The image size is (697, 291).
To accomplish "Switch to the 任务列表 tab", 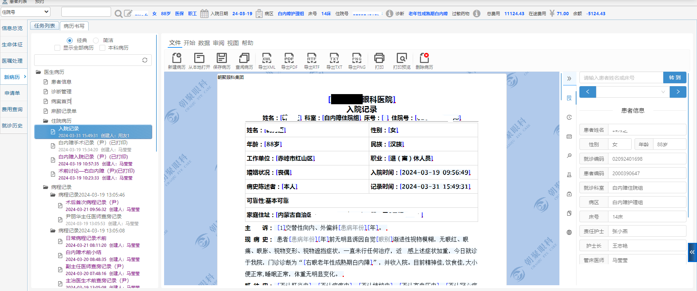I will coord(45,26).
